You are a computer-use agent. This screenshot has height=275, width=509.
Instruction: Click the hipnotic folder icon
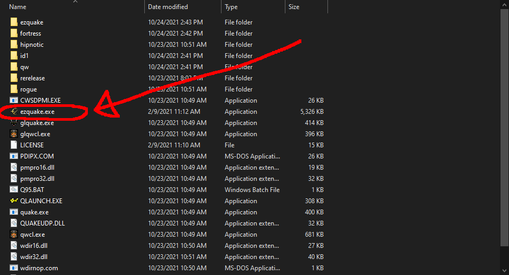pos(14,45)
